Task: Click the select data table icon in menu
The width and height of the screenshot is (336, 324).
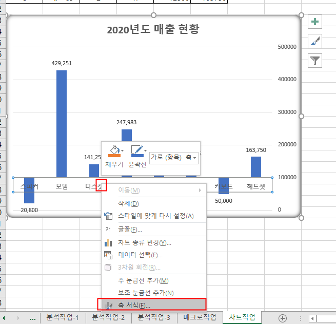Action: [108, 255]
